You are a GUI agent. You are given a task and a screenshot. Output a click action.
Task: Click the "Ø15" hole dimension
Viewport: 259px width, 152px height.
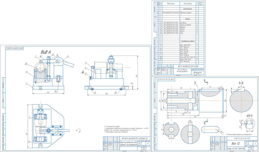[x=190, y=121]
